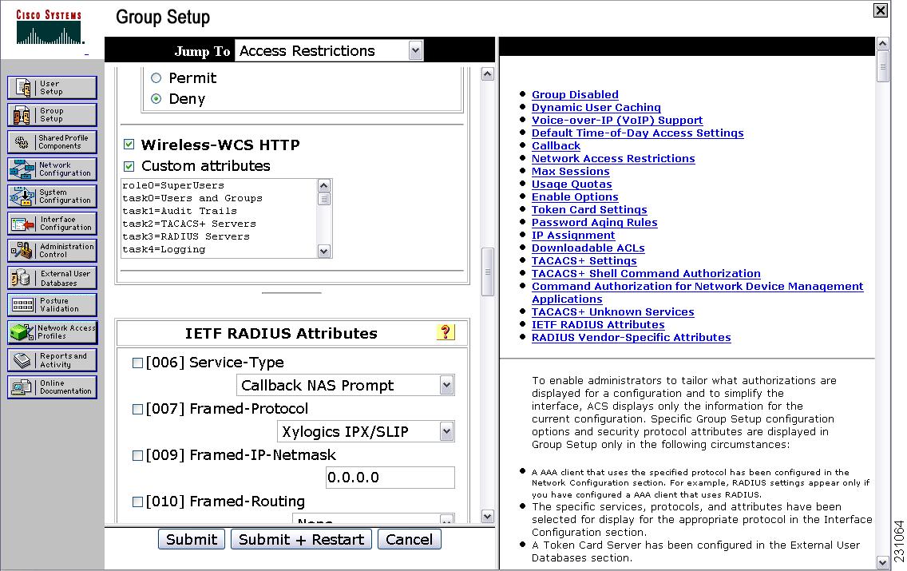Select the task2=TACACS+ Servers line
The image size is (907, 571).
(189, 224)
